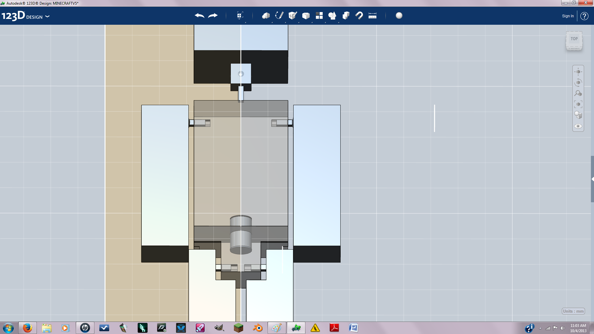
Task: Open the Primitives tool menu
Action: coord(266,15)
